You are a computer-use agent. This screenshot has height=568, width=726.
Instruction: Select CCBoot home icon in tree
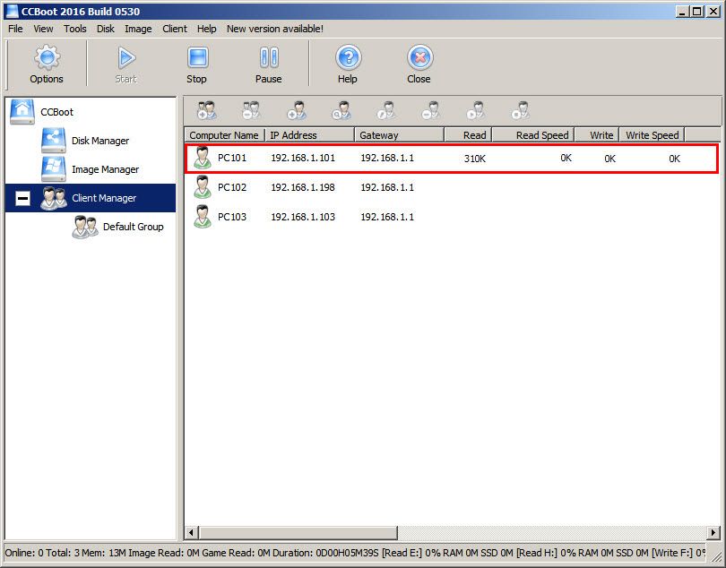[22, 112]
